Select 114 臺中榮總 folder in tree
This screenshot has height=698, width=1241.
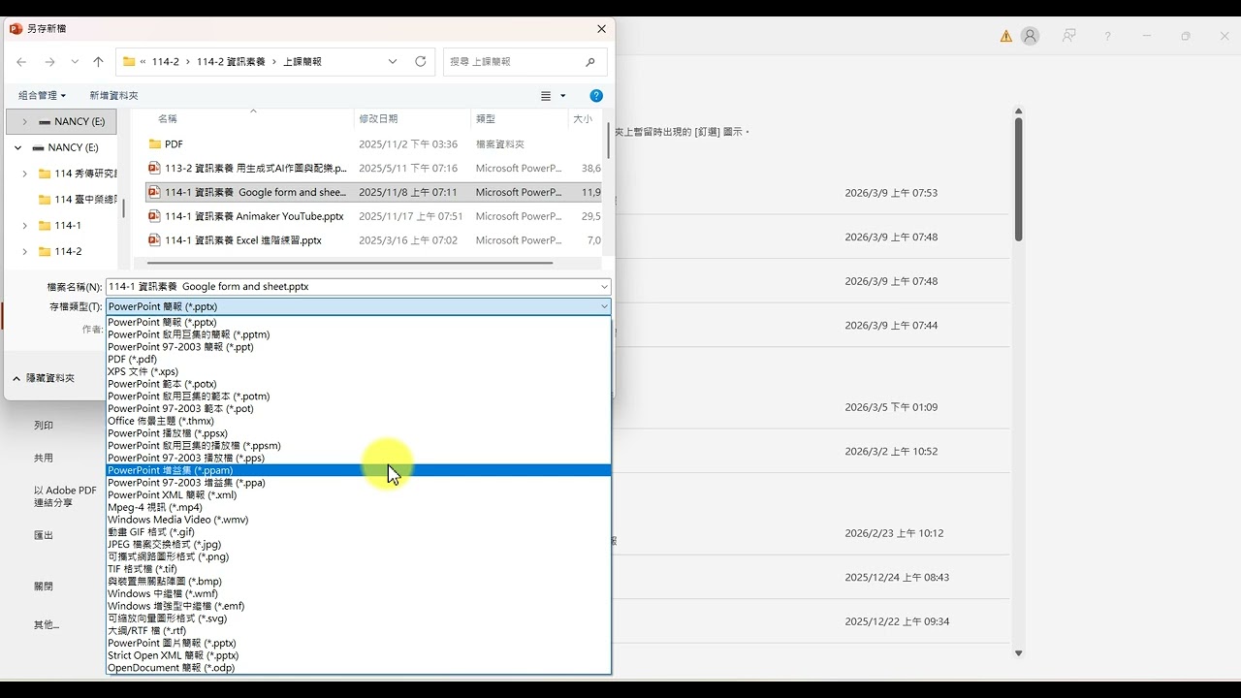[78, 200]
